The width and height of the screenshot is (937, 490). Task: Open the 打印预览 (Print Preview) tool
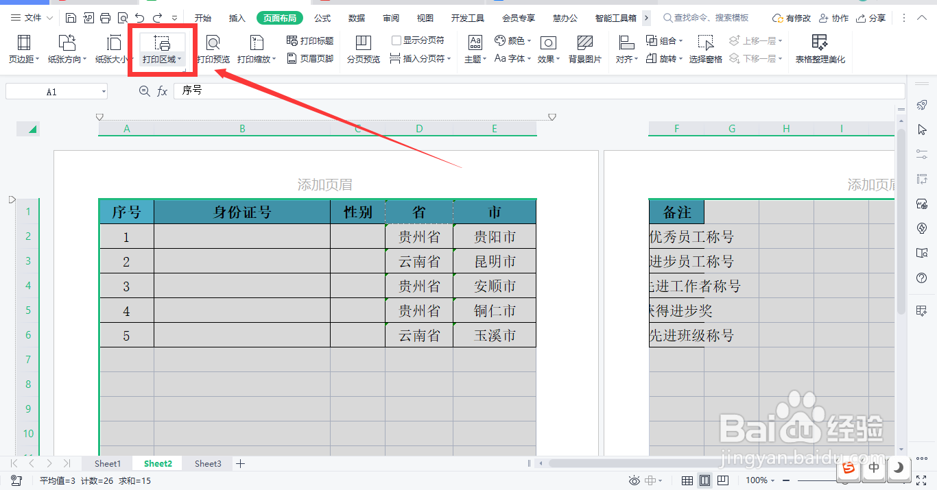(x=213, y=48)
